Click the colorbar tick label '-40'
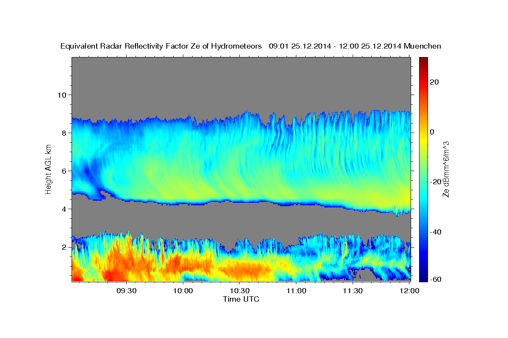This screenshot has height=338, width=508. (x=436, y=232)
